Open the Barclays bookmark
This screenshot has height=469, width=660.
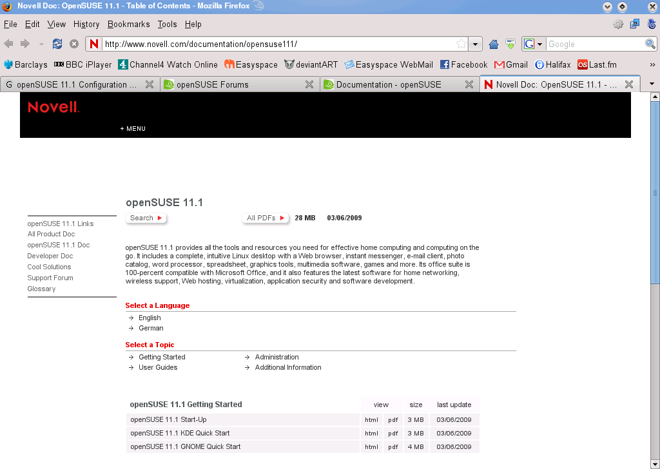click(x=25, y=64)
